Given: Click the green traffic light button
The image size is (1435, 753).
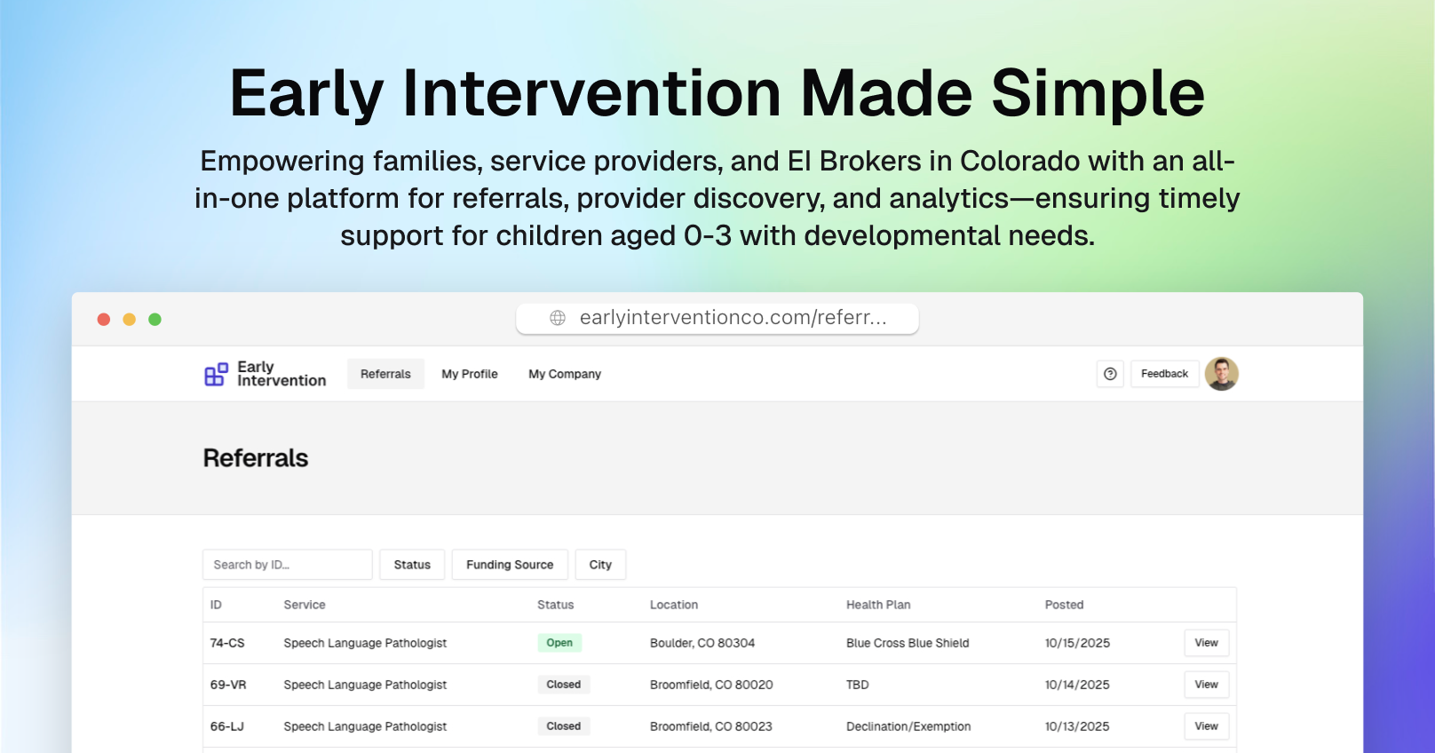Looking at the screenshot, I should 154,318.
